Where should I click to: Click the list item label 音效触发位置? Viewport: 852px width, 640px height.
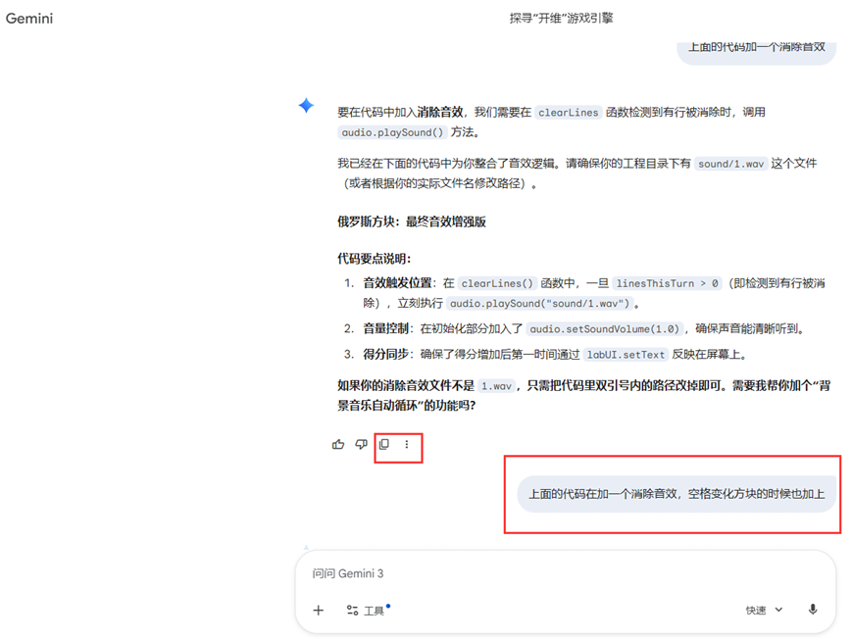[397, 283]
